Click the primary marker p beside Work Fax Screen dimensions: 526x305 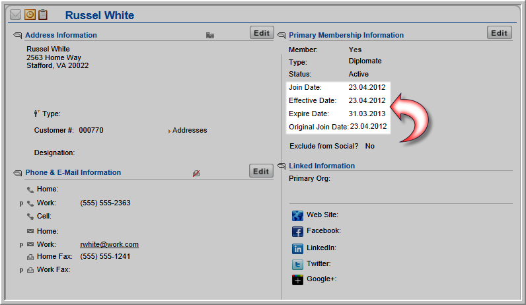(21, 270)
